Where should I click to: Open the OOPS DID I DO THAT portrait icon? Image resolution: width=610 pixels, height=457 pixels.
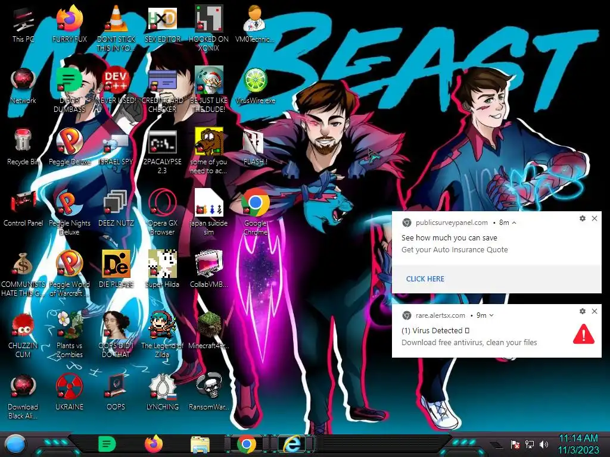(116, 335)
